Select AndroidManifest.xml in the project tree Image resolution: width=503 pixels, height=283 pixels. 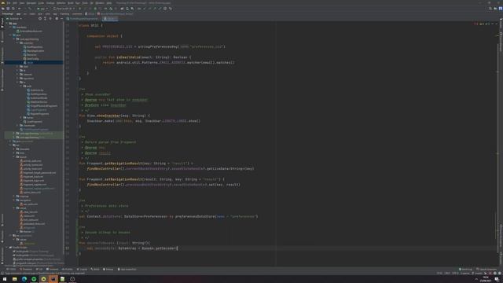point(31,31)
